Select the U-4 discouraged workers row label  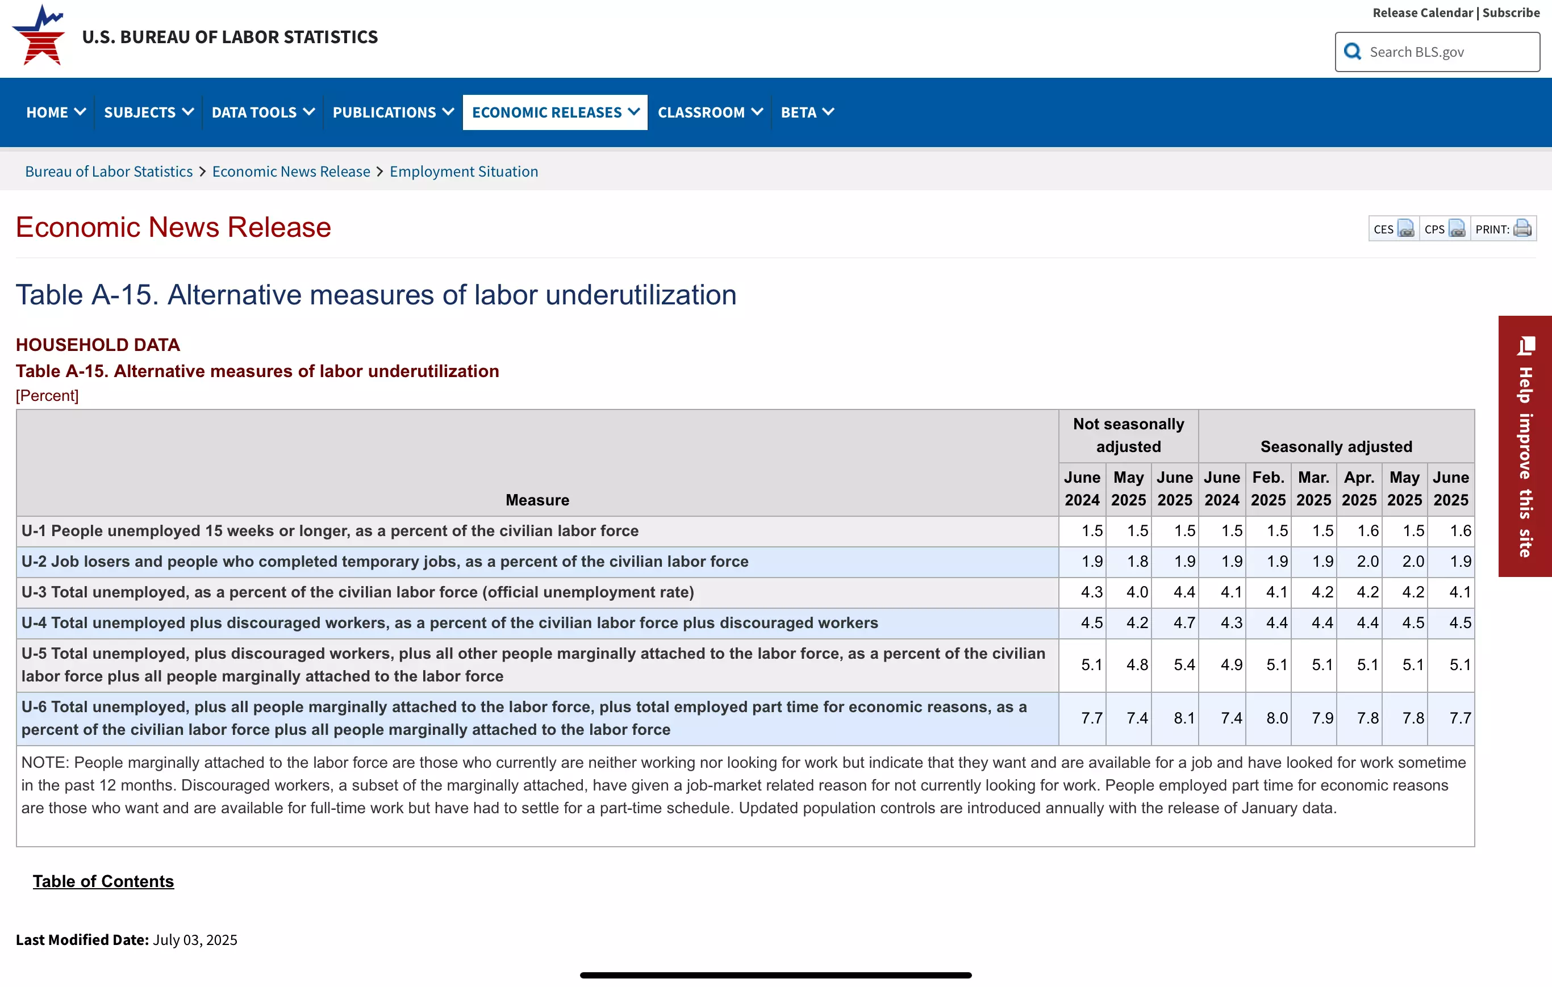[x=537, y=623]
